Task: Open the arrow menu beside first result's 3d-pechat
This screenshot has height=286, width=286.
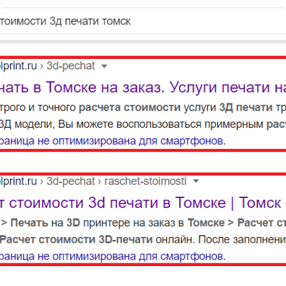Action: (x=104, y=67)
